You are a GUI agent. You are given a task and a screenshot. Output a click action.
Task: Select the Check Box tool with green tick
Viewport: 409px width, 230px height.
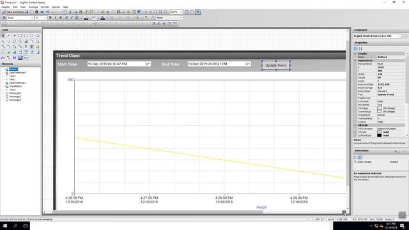click(8, 52)
